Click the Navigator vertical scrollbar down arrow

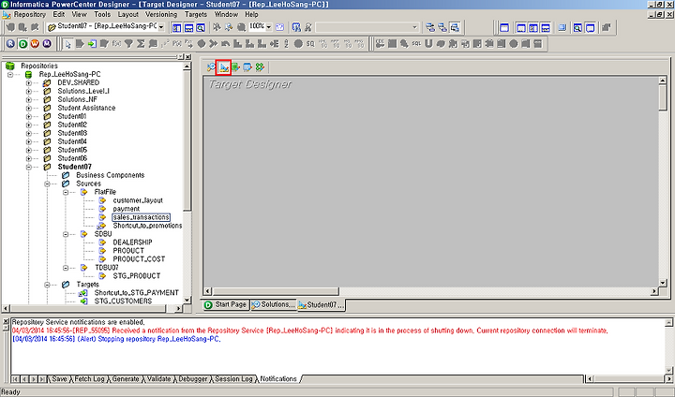pos(187,301)
